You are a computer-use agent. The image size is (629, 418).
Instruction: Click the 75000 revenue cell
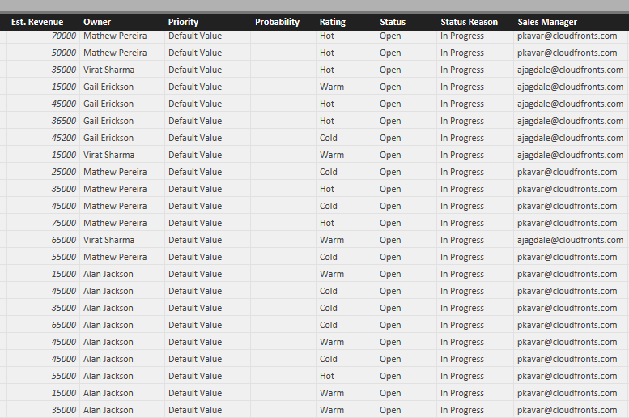pos(64,223)
